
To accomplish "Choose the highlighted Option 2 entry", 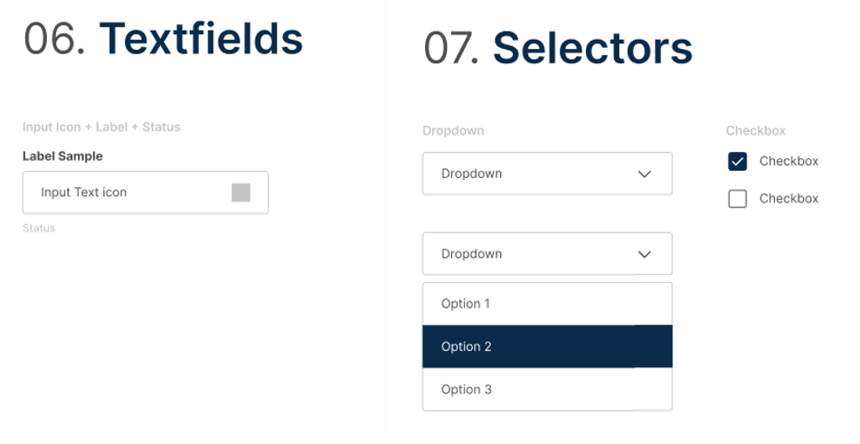I will coord(467,346).
